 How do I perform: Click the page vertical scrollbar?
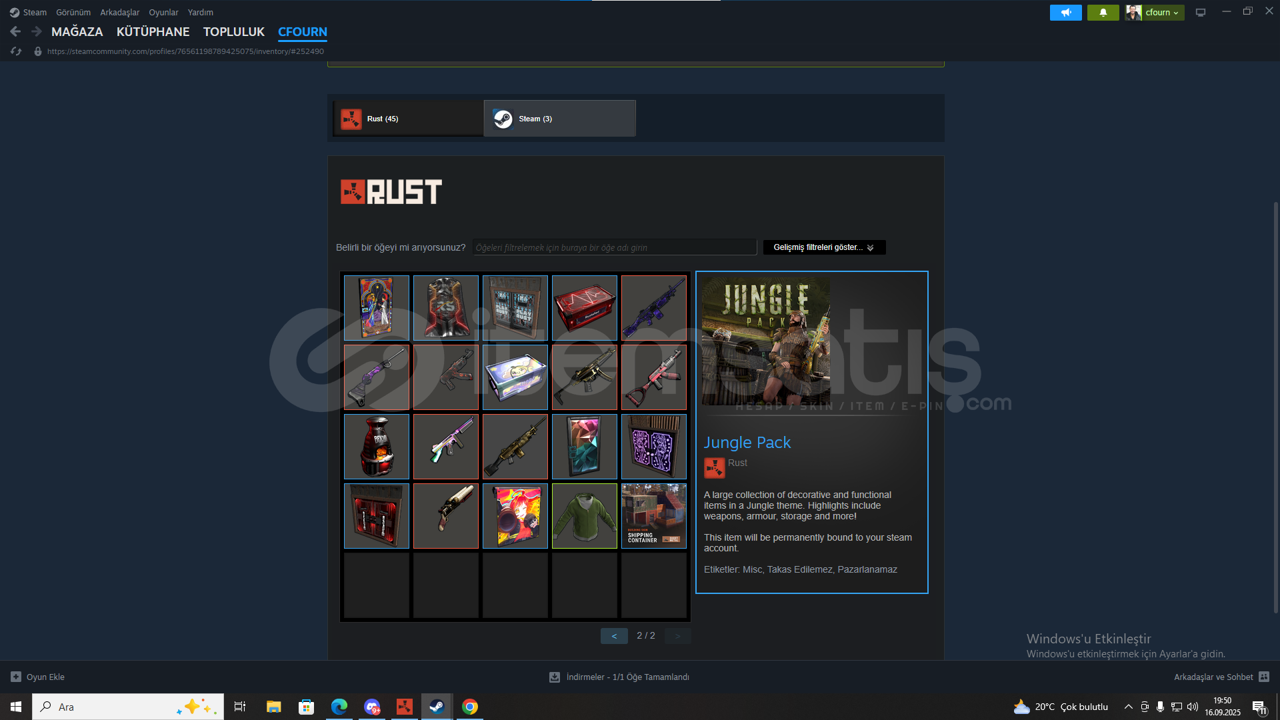coord(1275,407)
